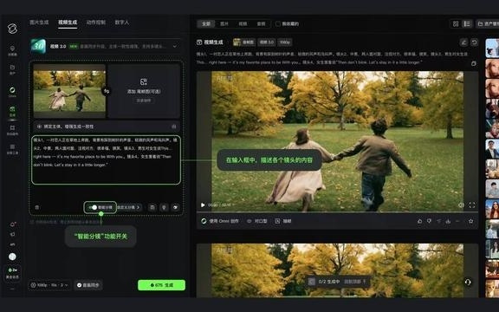Switch to list view layout icon
The image size is (499, 312).
point(467,24)
